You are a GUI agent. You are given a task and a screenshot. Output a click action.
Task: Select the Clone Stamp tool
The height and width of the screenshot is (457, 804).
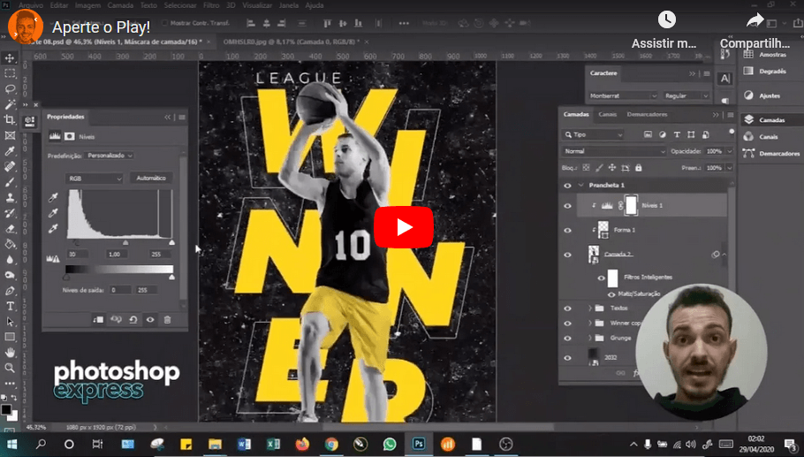[x=10, y=197]
